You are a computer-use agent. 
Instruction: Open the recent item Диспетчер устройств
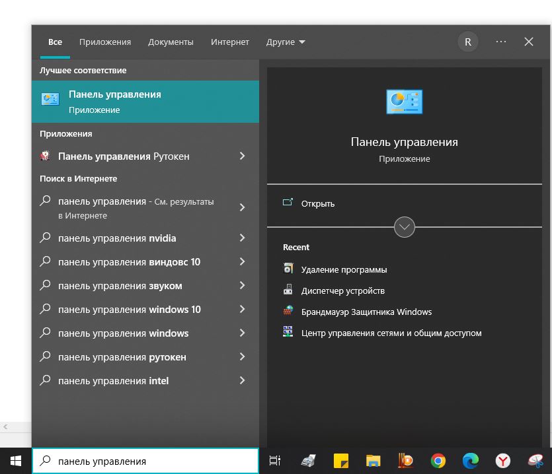coord(342,290)
